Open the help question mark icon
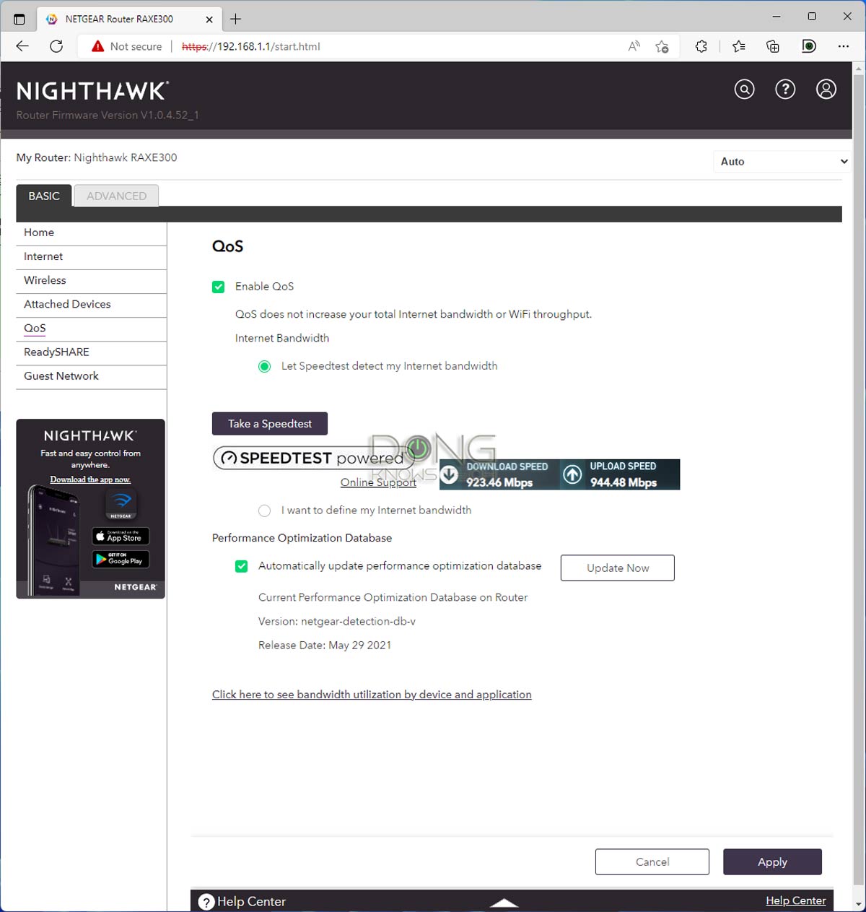866x912 pixels. coord(785,89)
